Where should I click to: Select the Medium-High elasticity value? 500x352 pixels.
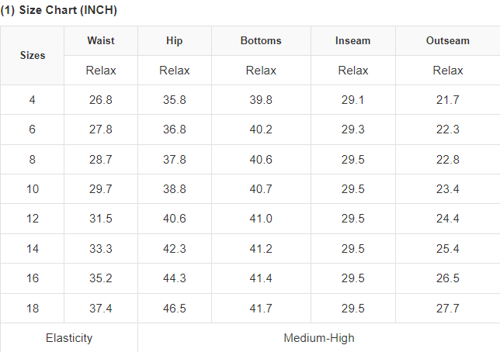pos(319,338)
